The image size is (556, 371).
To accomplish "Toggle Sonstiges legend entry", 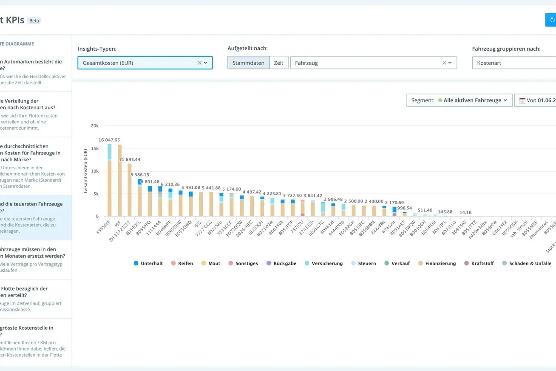I will [x=243, y=263].
